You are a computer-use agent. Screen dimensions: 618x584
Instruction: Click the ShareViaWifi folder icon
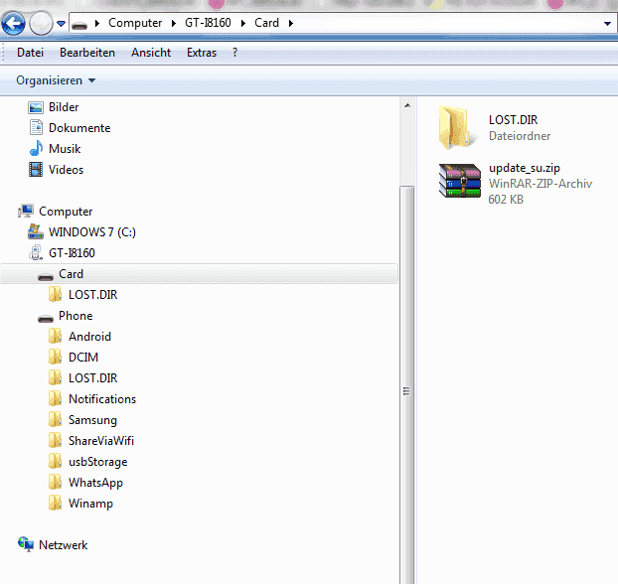point(56,440)
